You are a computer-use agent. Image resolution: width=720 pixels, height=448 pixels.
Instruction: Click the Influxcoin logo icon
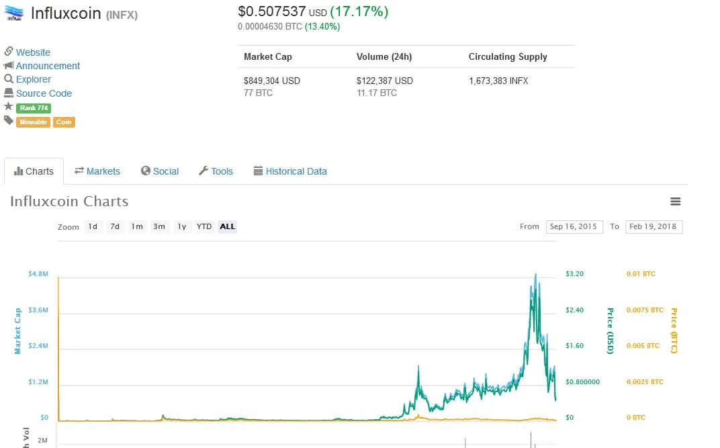coord(14,13)
